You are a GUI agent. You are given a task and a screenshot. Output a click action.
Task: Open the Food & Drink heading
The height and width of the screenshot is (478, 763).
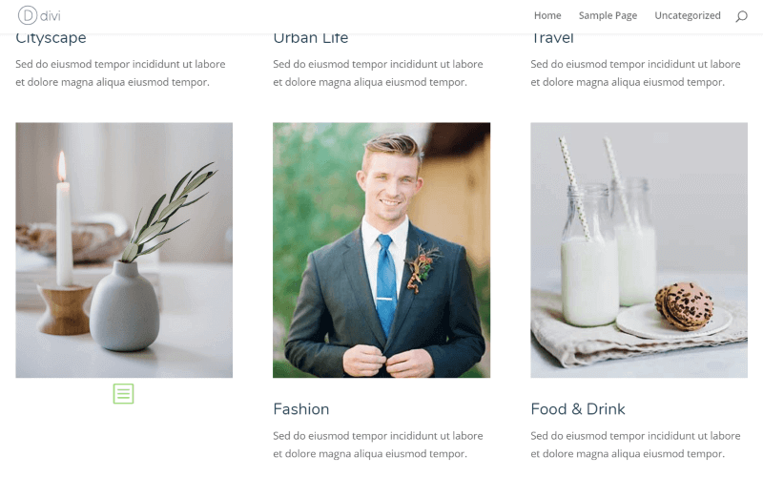578,409
